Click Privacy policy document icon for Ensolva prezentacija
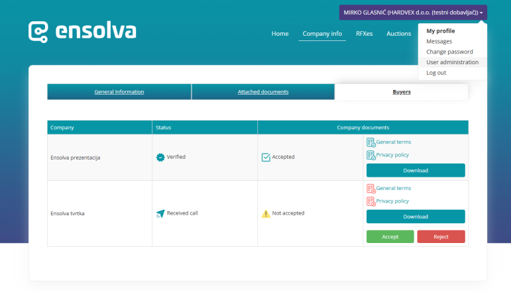 pos(370,155)
